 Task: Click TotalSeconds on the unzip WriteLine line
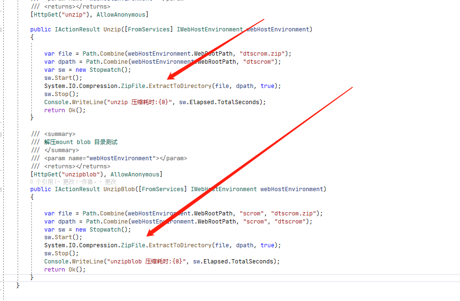click(x=238, y=102)
